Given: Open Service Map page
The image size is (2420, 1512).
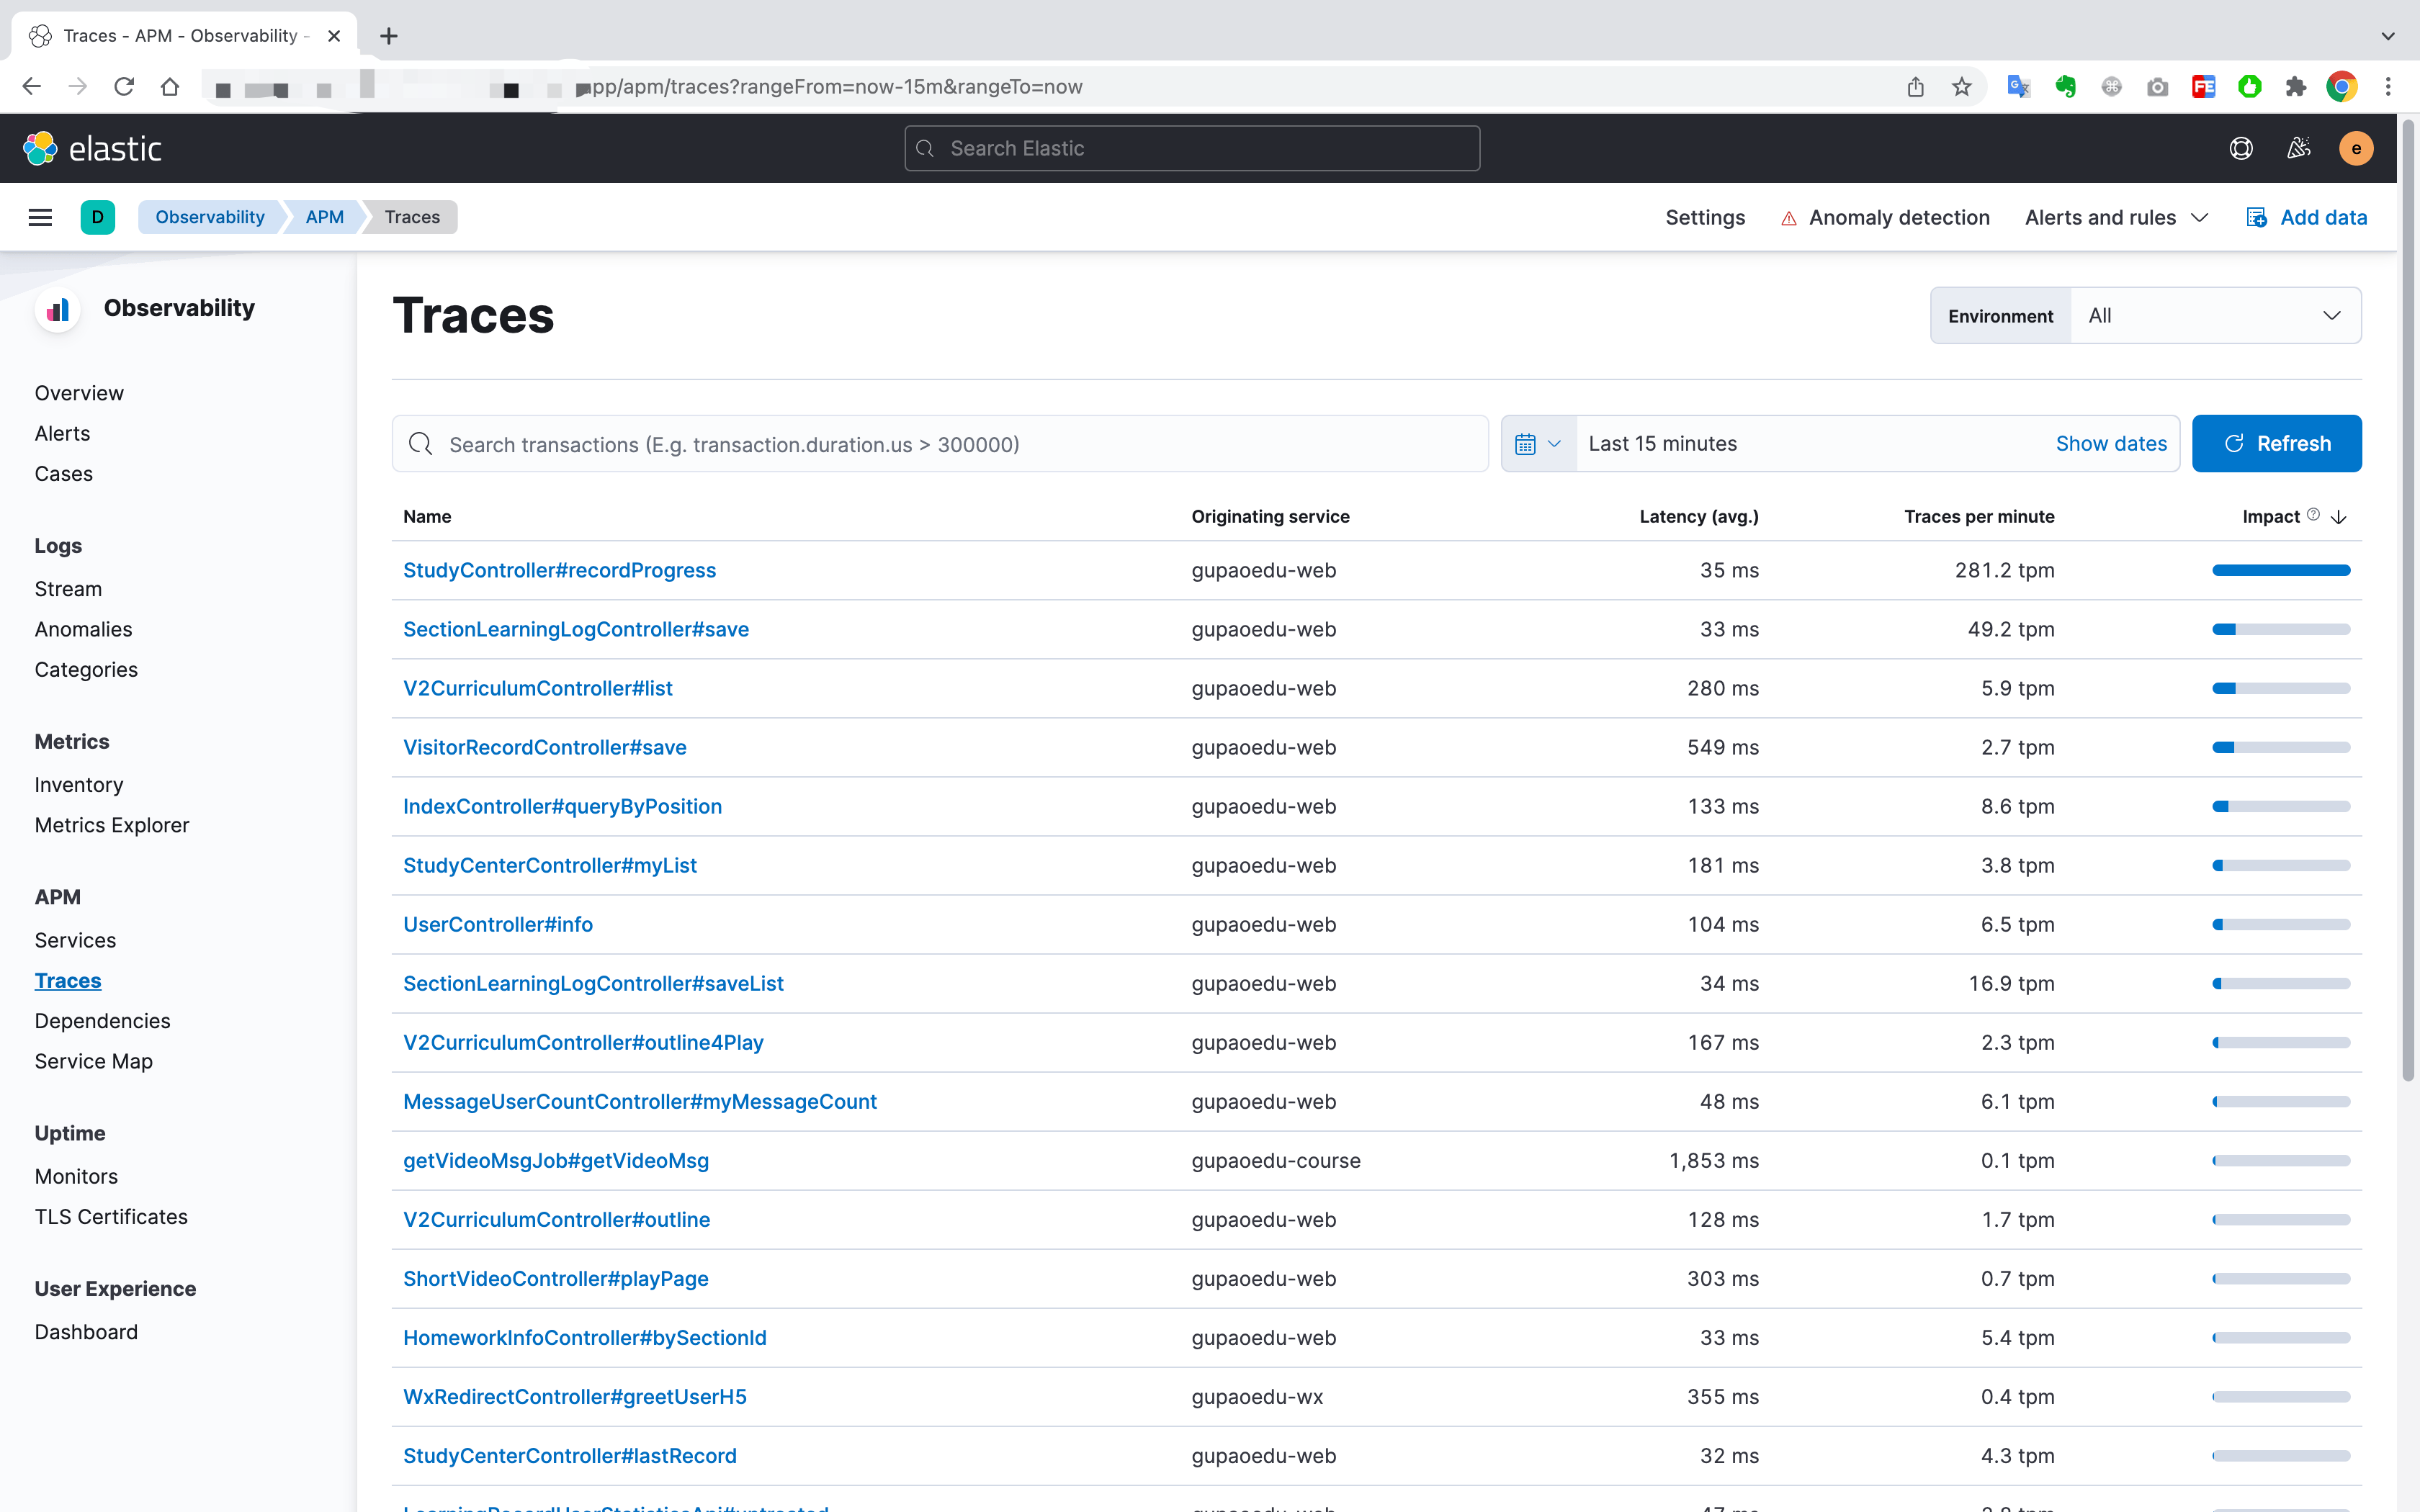Looking at the screenshot, I should tap(93, 1061).
